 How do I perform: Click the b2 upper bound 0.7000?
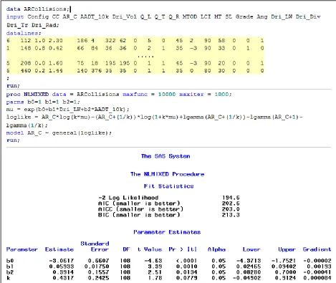tap(285, 272)
